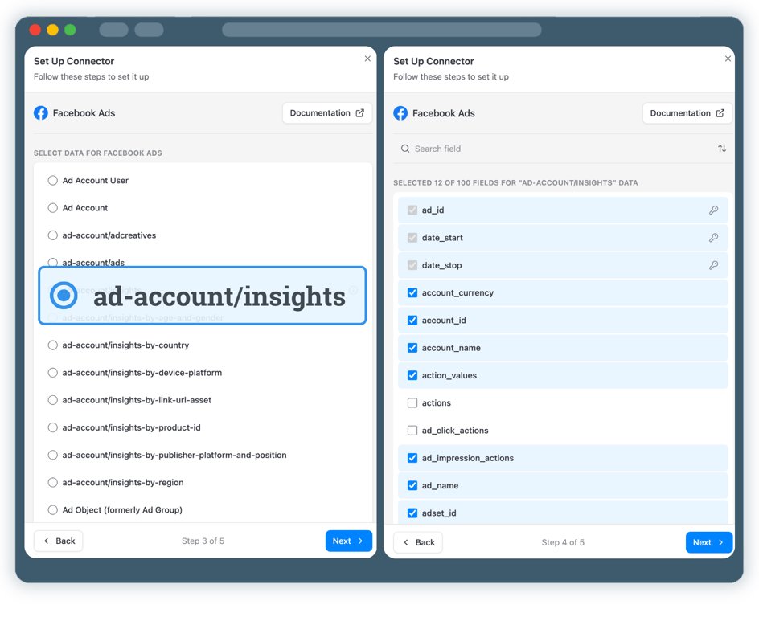The image size is (759, 617).
Task: Click the 'Step 3 of 5' label
Action: [203, 541]
